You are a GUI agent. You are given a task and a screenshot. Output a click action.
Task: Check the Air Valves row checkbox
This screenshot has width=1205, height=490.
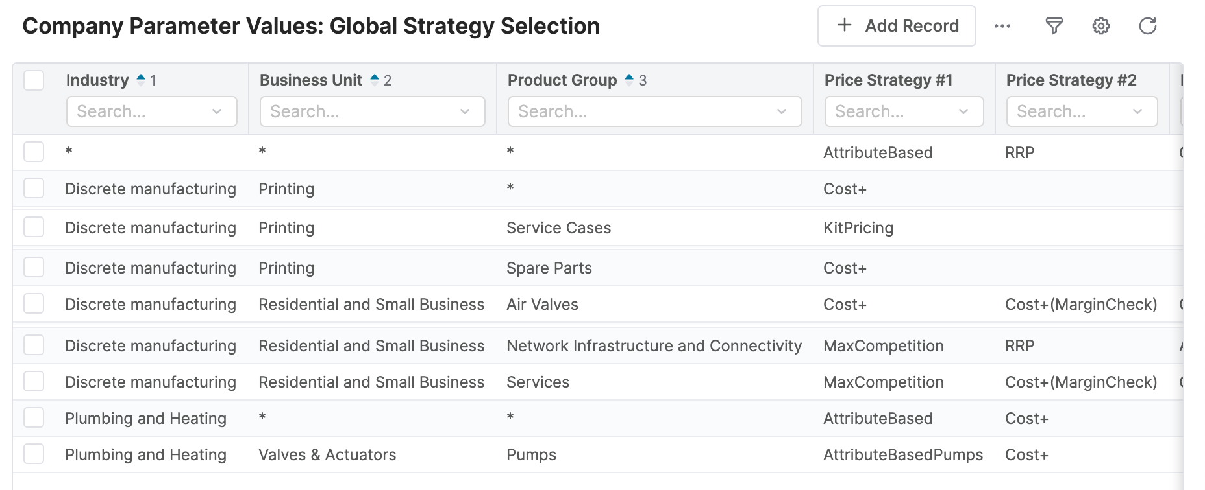(34, 304)
